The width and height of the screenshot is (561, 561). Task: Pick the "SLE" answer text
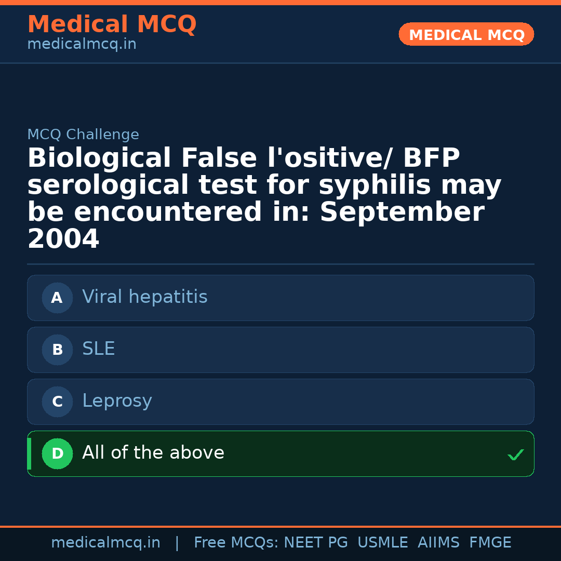pos(99,349)
